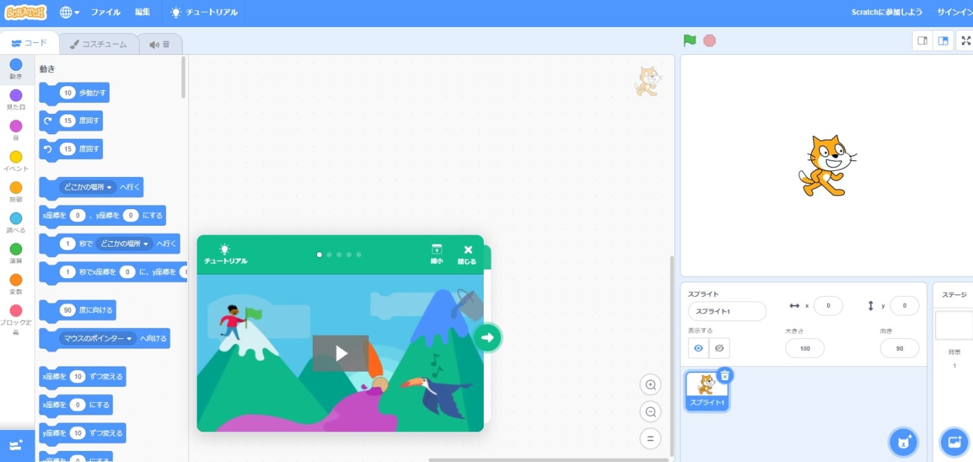Hide スプライト1 with the crossed-eye toggle
This screenshot has width=973, height=462.
pyautogui.click(x=719, y=348)
